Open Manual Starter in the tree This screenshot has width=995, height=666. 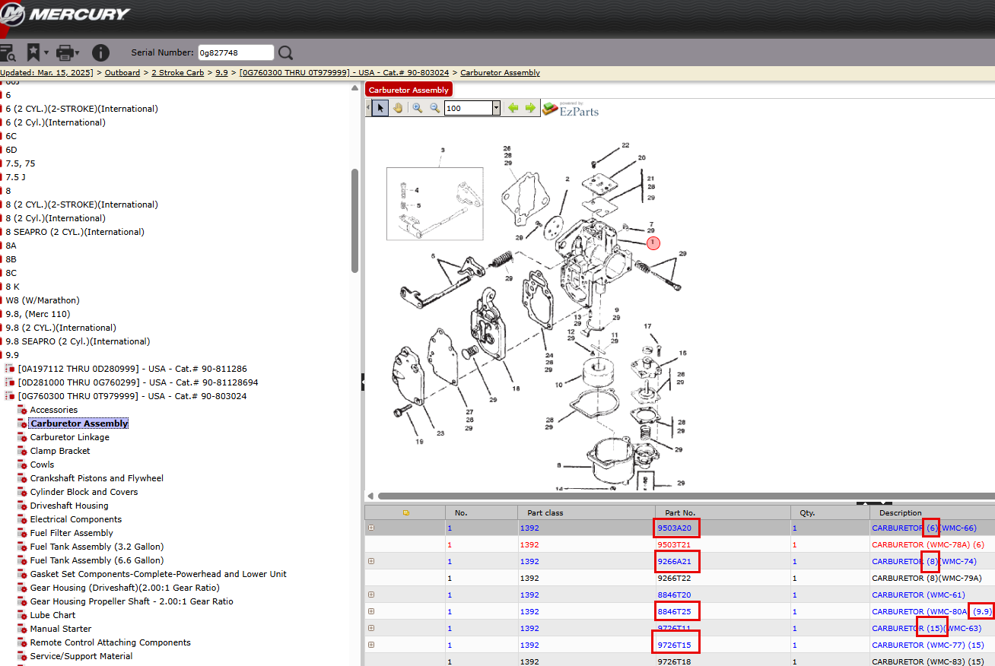click(61, 629)
